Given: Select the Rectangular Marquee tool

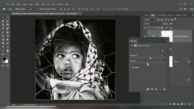Looking at the screenshot, I should (8, 17).
